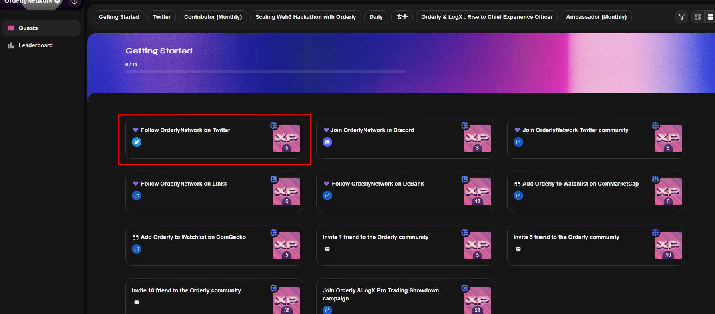The width and height of the screenshot is (715, 314).
Task: Switch to list view layout icon
Action: click(x=710, y=17)
